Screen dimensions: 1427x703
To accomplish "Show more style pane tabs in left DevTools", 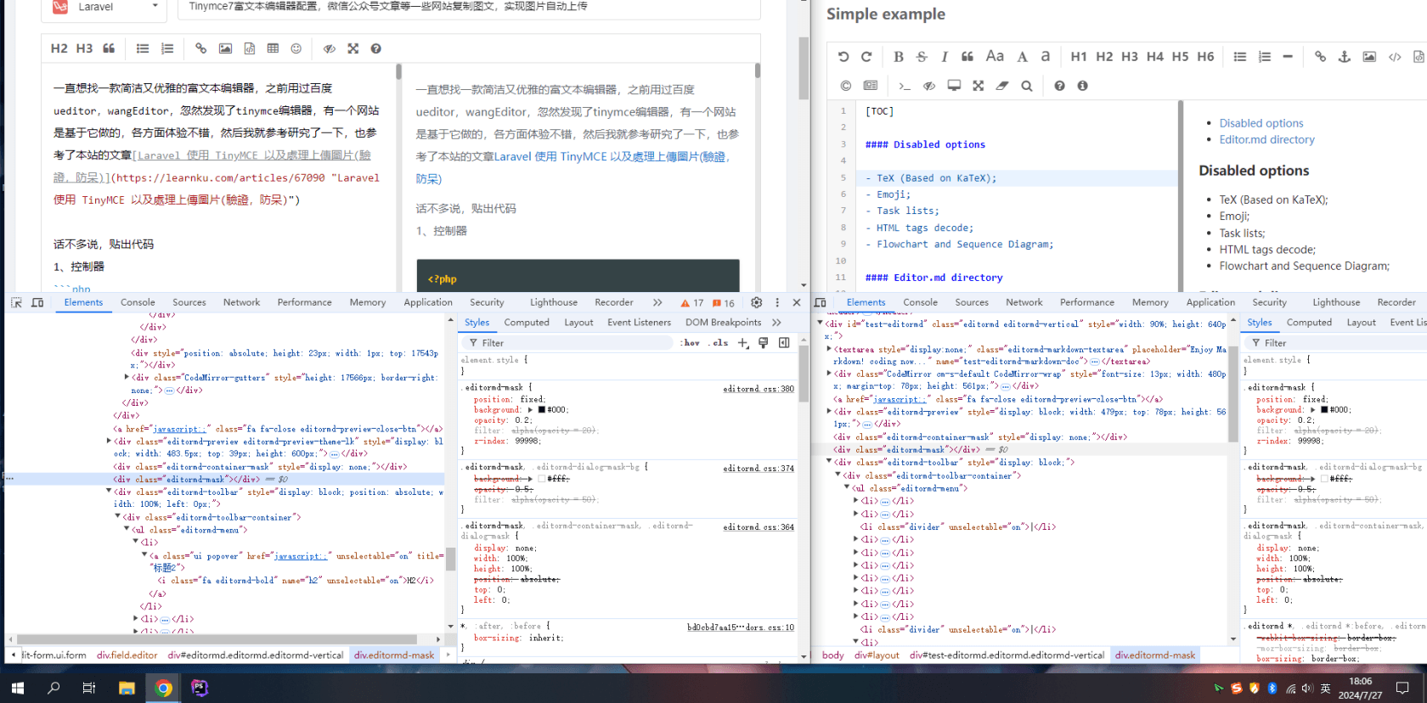I will point(776,323).
